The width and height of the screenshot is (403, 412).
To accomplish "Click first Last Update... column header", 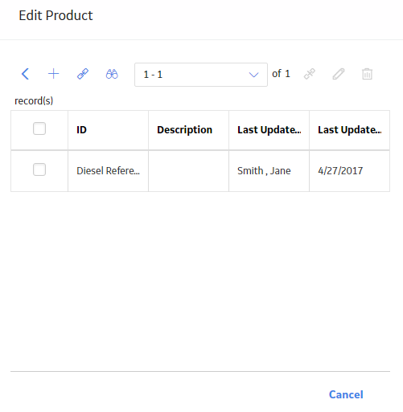I will pos(269,130).
